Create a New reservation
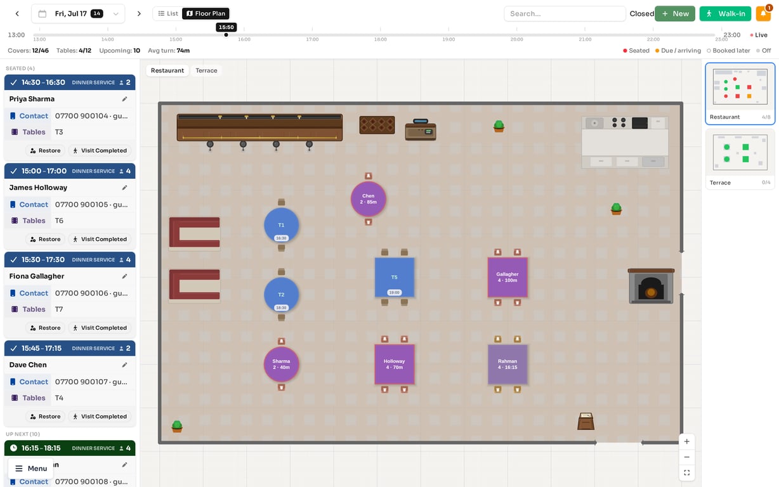779x487 pixels. tap(675, 13)
